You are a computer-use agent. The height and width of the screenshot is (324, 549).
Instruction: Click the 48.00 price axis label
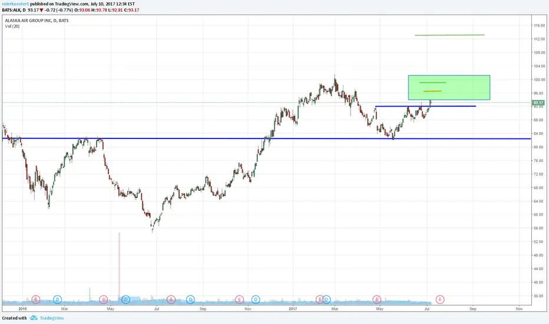coord(539,255)
